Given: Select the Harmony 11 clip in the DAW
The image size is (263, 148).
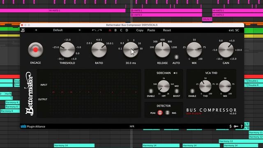Looking at the screenshot, I should tap(256, 132).
